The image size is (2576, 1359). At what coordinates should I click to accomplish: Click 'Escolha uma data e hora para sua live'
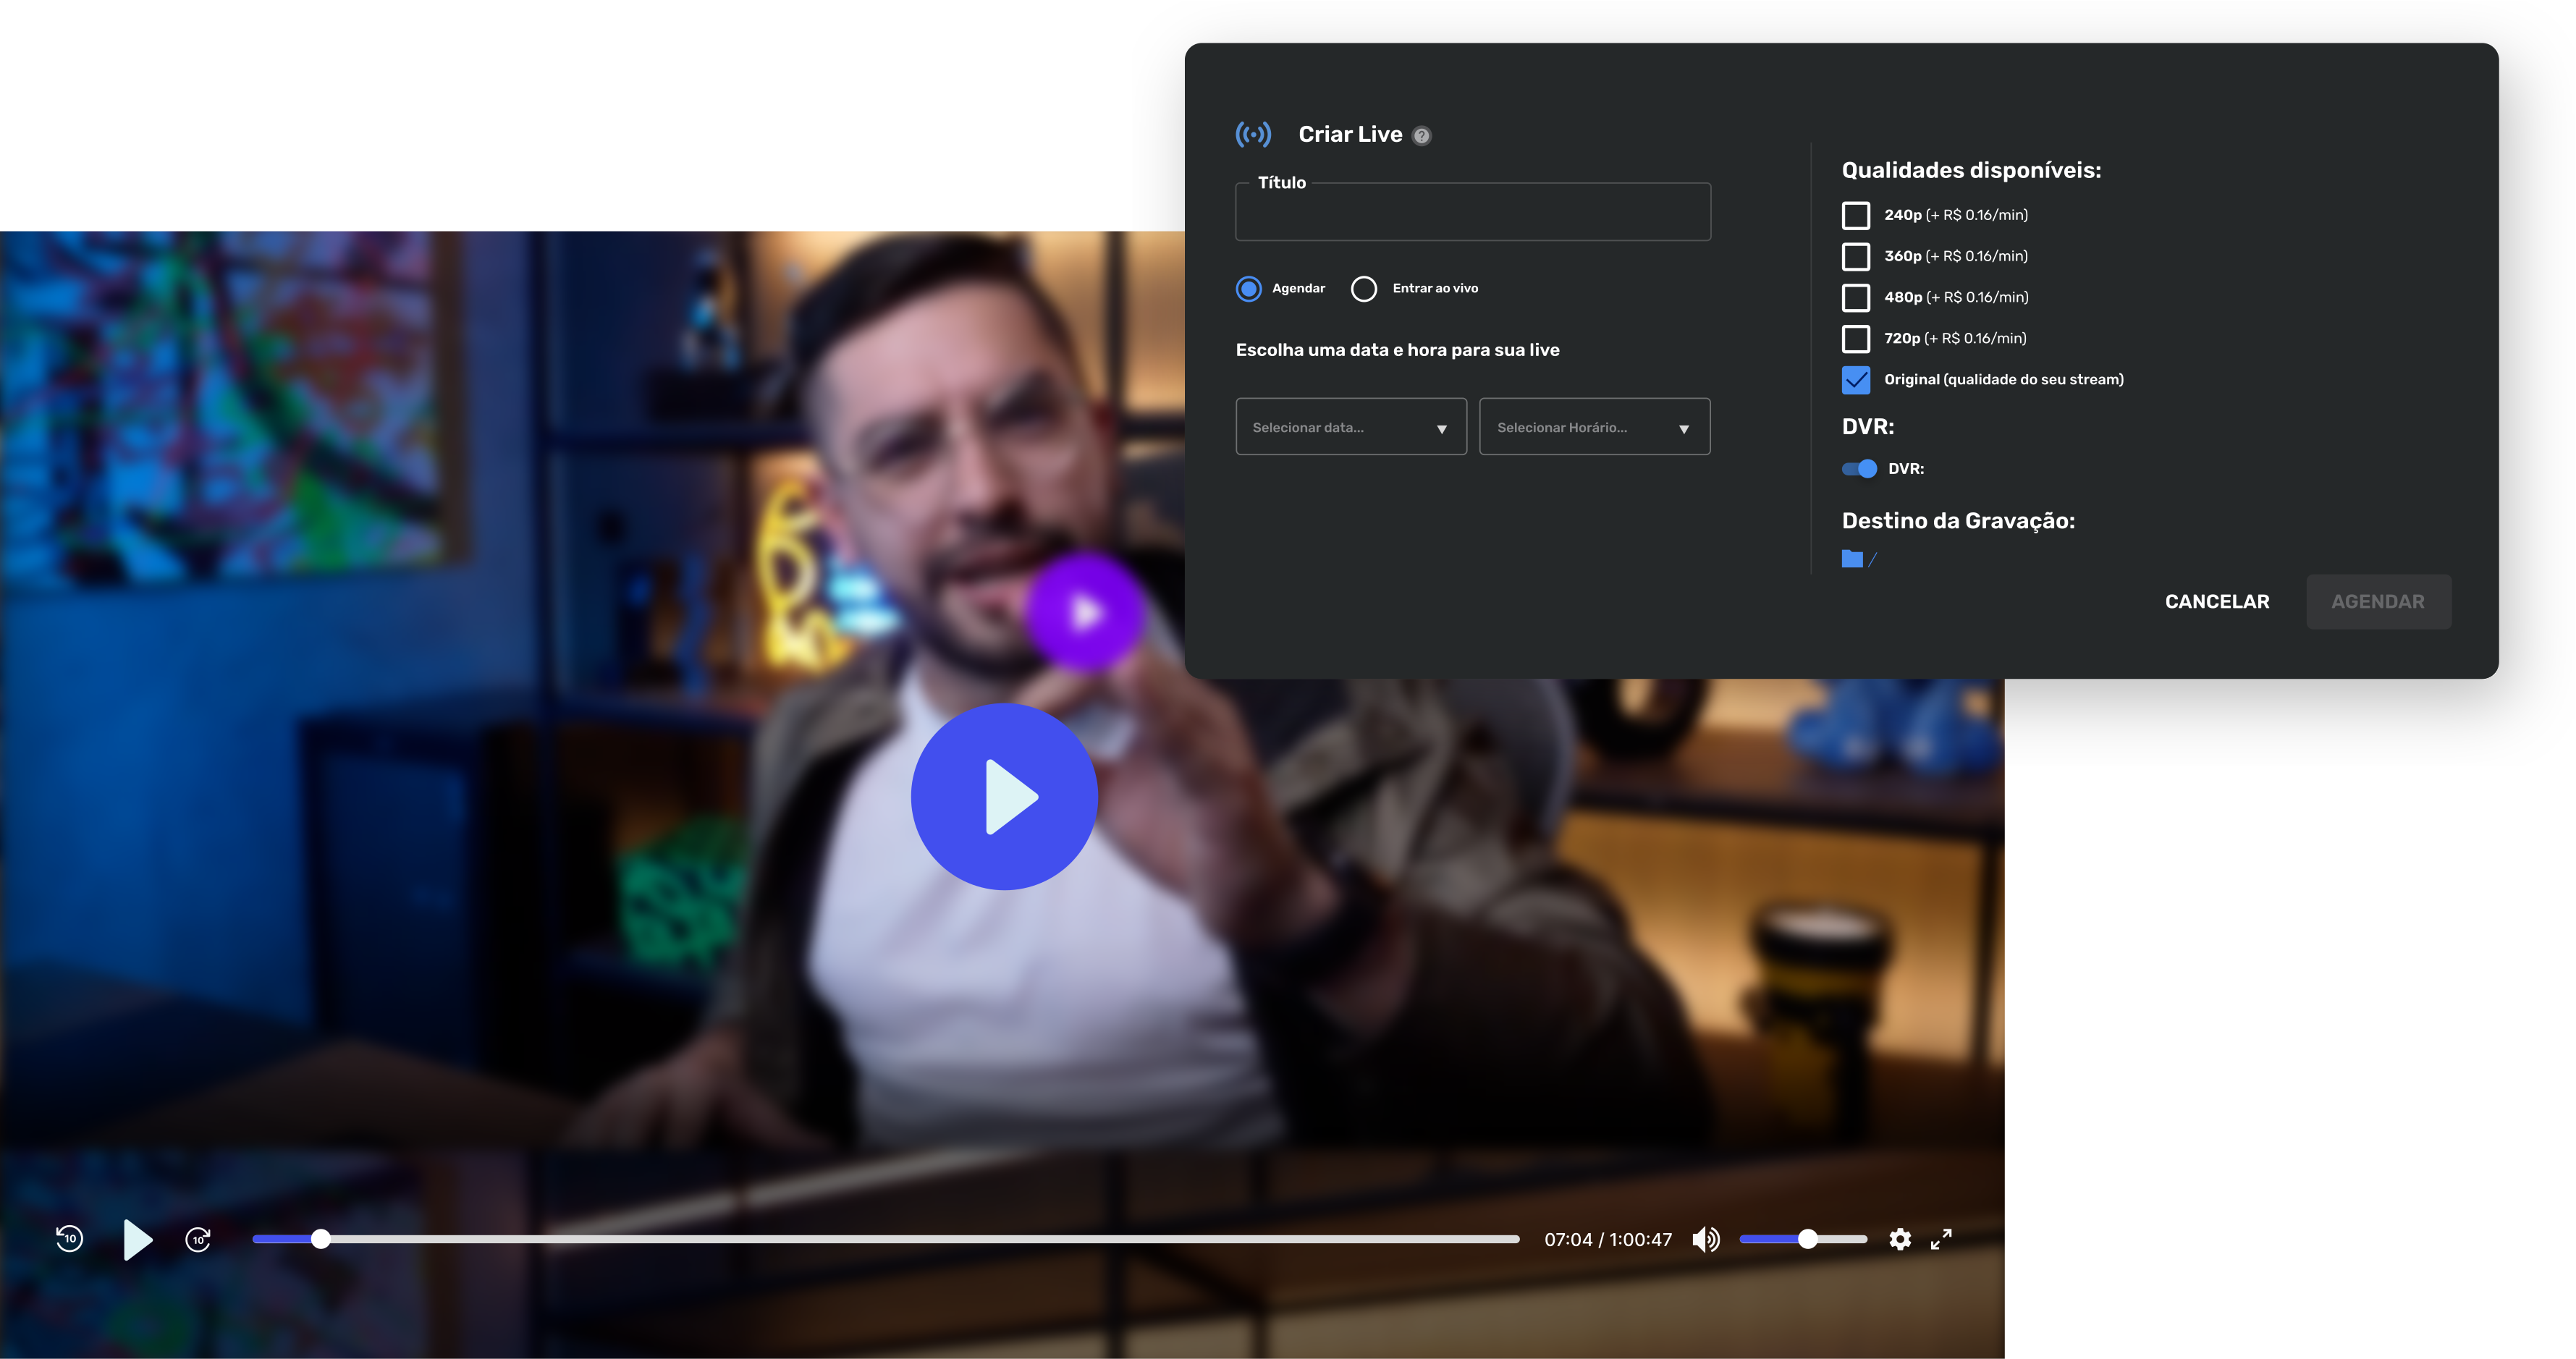(x=1397, y=350)
